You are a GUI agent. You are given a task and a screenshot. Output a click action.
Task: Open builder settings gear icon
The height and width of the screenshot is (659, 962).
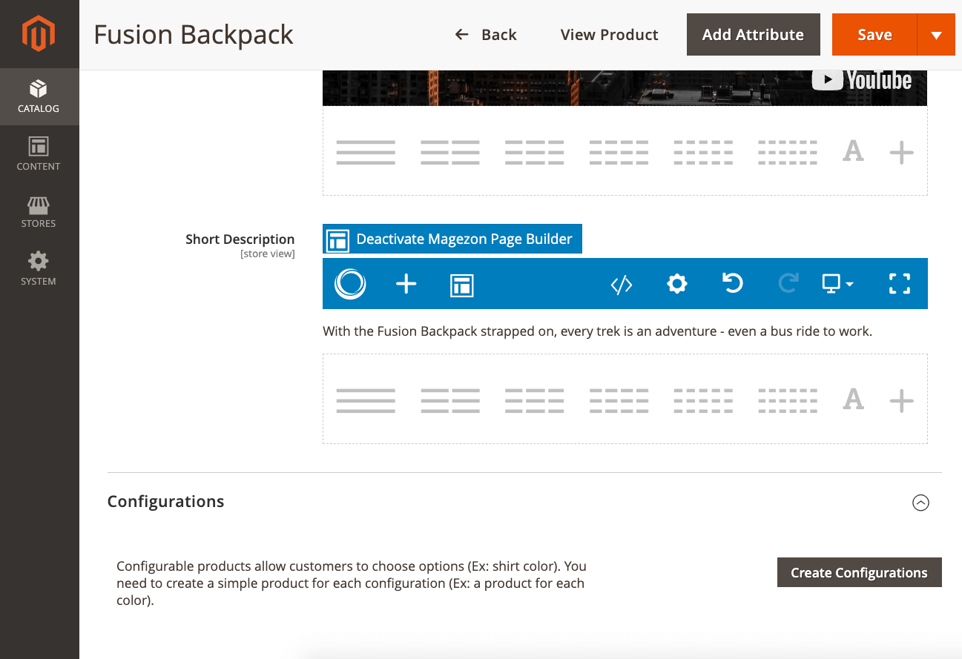click(x=677, y=283)
